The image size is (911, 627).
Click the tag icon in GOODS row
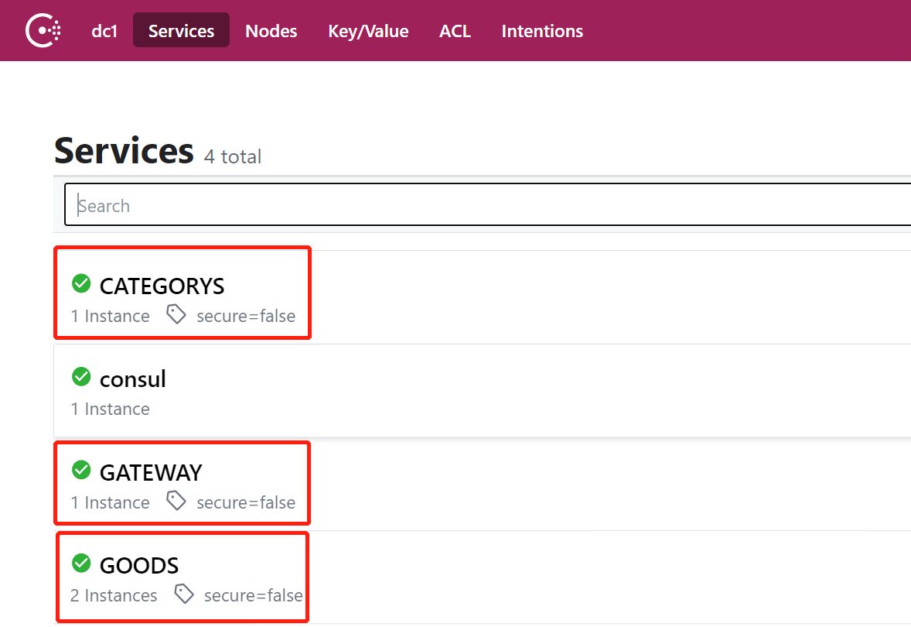[183, 594]
